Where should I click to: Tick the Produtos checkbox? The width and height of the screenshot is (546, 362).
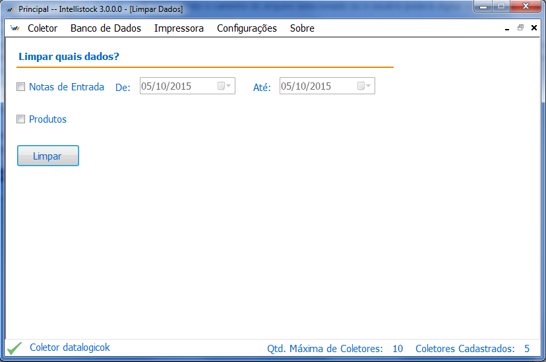point(21,119)
